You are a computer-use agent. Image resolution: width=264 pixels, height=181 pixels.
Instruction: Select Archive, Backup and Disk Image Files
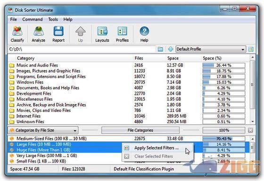point(129,105)
